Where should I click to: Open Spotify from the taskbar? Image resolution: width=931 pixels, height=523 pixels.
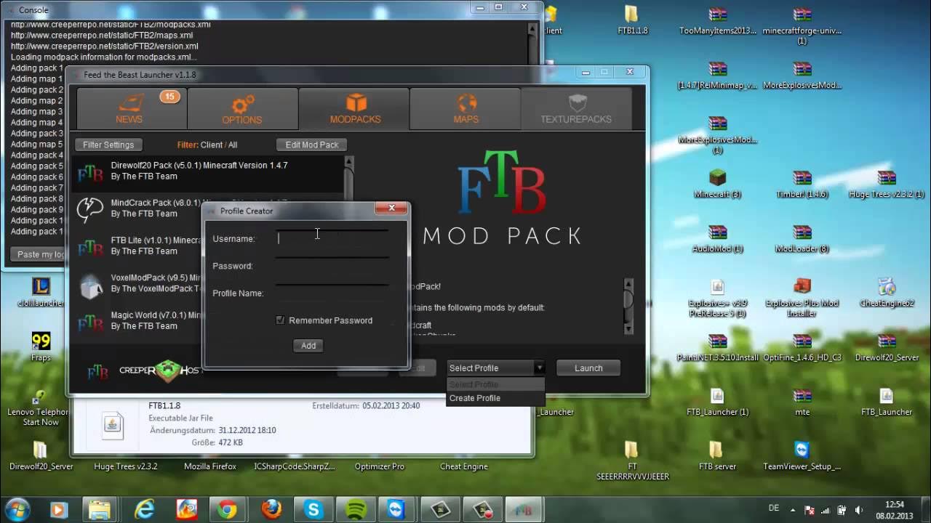[x=356, y=510]
